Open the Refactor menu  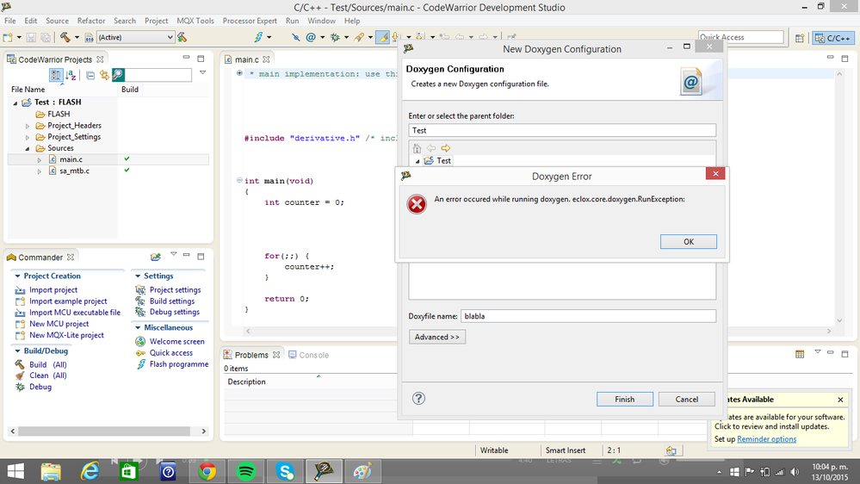pos(91,21)
